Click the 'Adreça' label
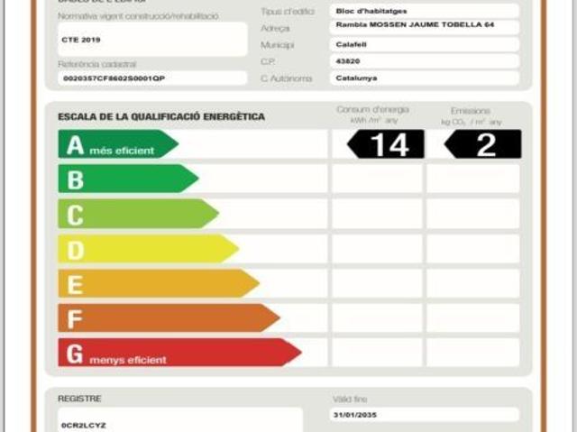 point(275,28)
